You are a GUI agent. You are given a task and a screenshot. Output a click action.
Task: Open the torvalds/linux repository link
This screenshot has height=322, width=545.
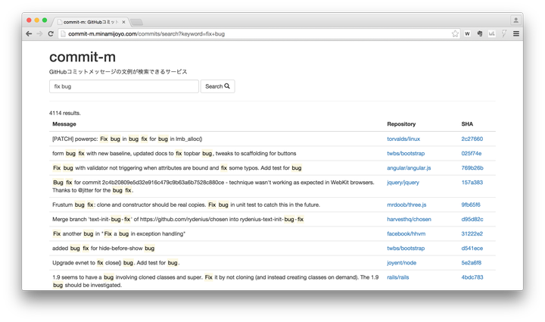point(403,139)
